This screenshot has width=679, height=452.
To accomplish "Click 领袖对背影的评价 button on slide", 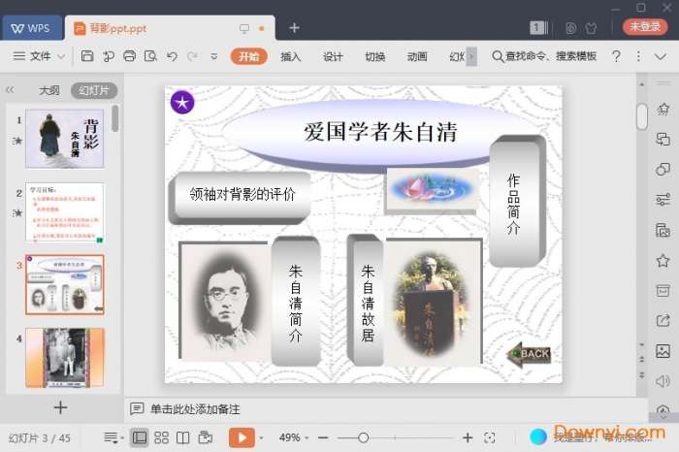I will (240, 198).
